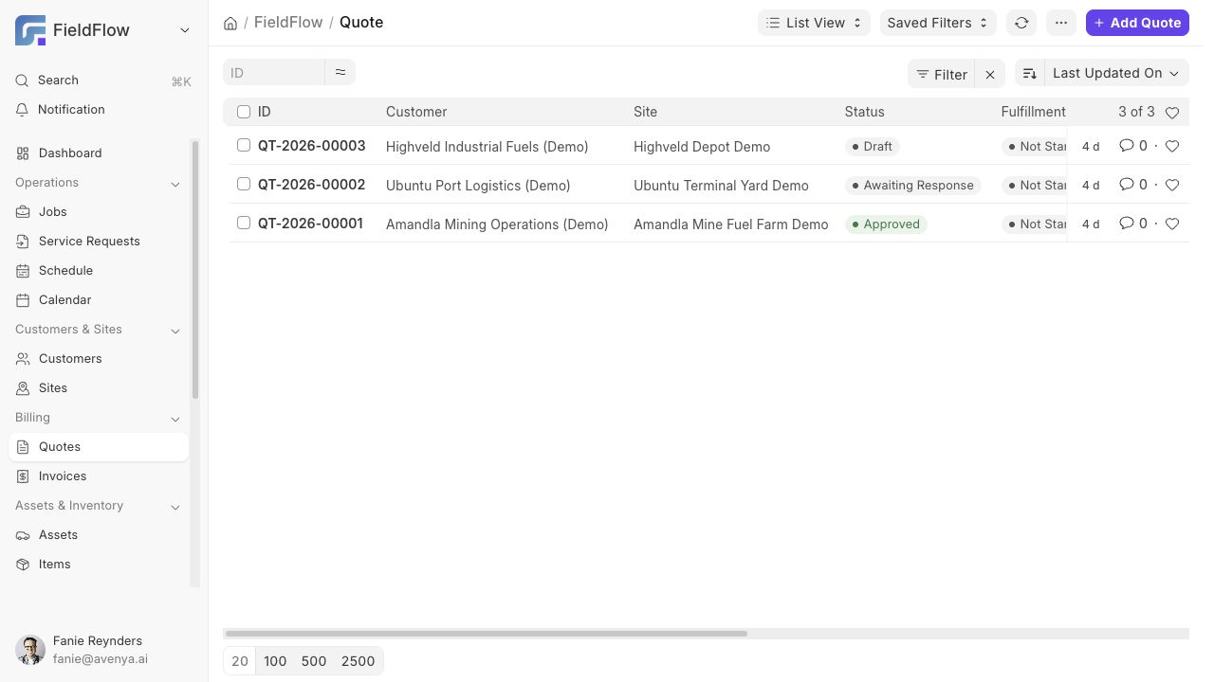Open Sites page
1214x682 pixels.
[x=99, y=388]
